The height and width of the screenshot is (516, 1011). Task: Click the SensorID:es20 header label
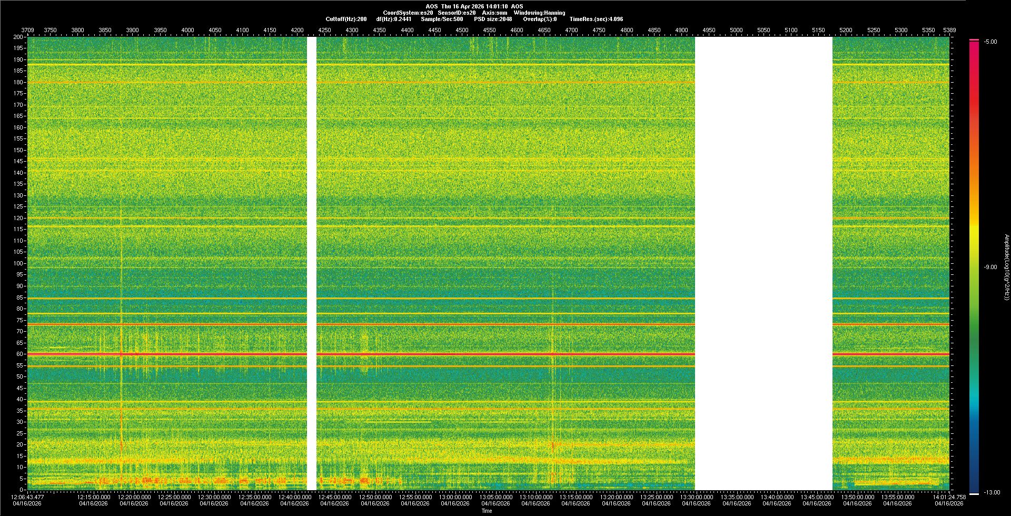[x=457, y=13]
